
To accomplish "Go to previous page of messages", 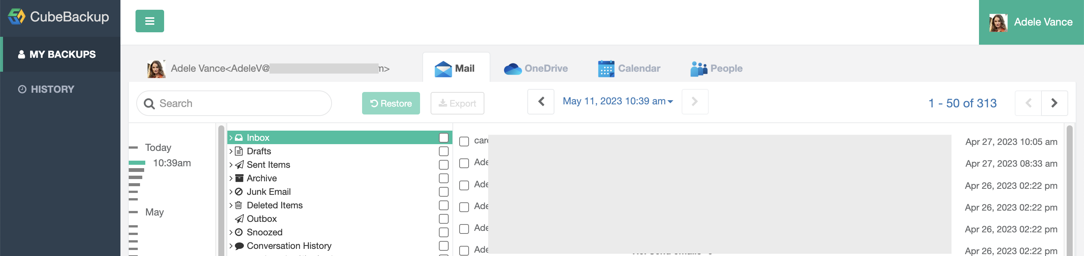I will pos(1028,103).
